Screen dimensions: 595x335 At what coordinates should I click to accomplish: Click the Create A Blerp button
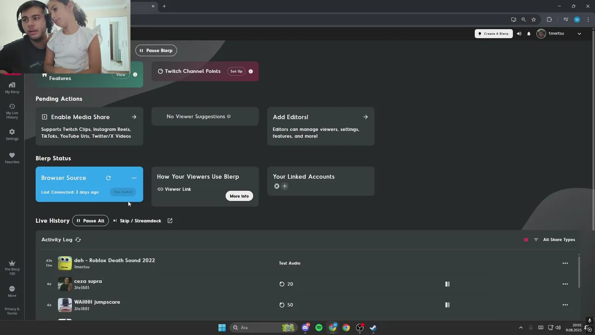point(494,33)
